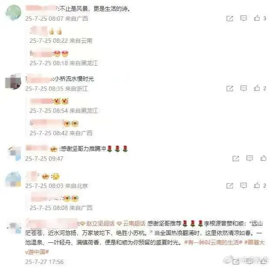
Task: Reply to the 08:03 comment from 北京
Action: 243,185
